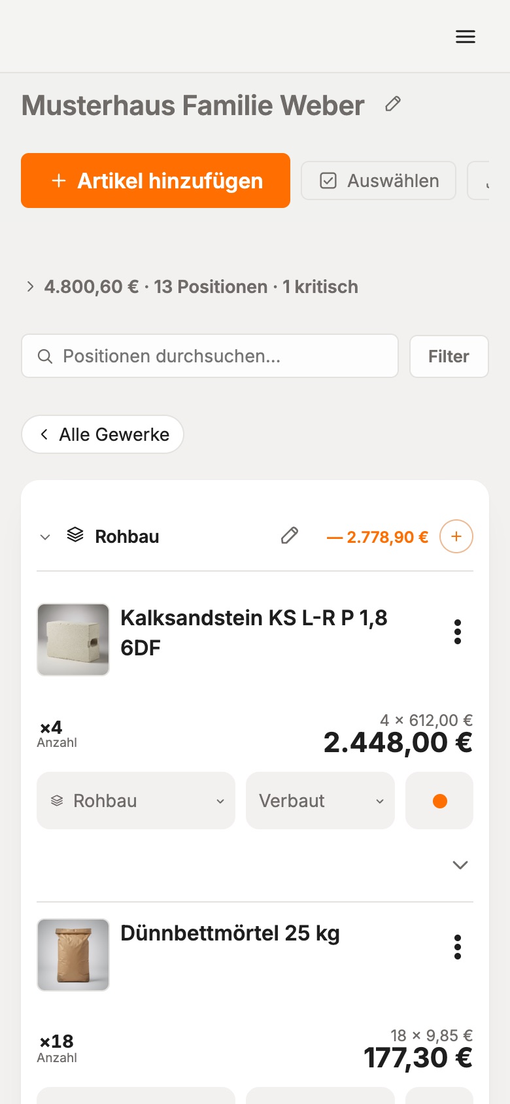Toggle the Auswählen selection mode
The image size is (510, 1104).
379,181
